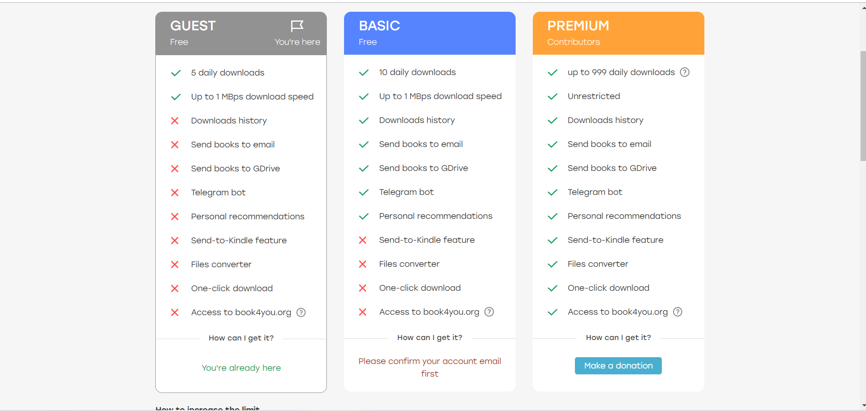The image size is (866, 411).
Task: Click 'How can I get it?' under Premium
Action: [x=618, y=338]
